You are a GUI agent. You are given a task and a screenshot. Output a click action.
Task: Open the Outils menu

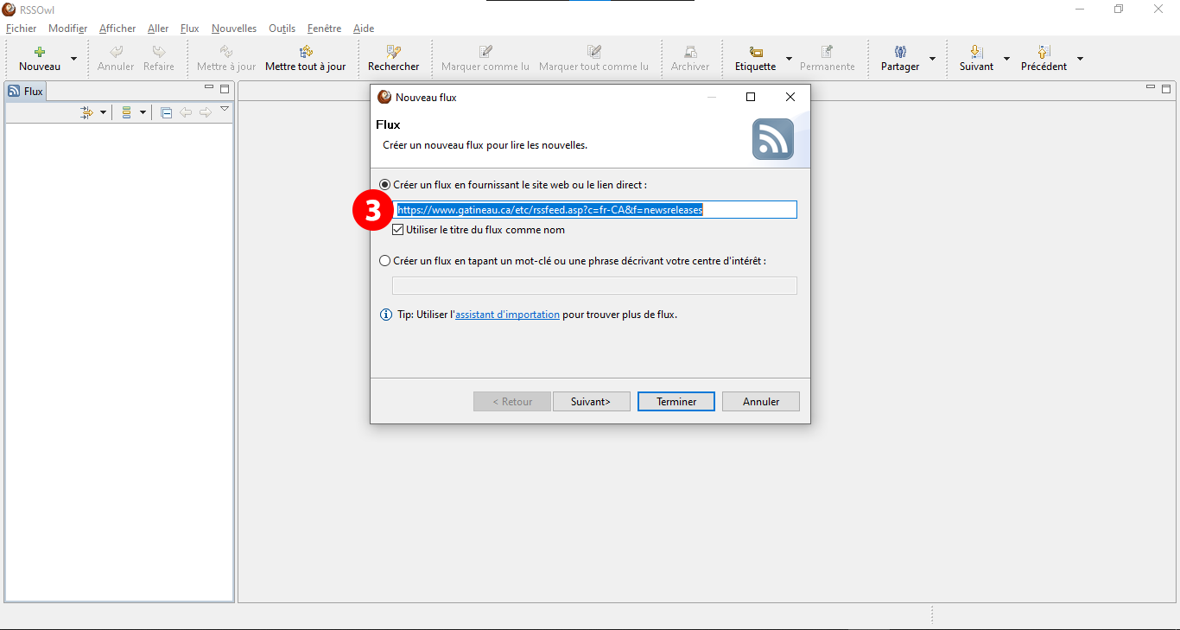point(282,29)
